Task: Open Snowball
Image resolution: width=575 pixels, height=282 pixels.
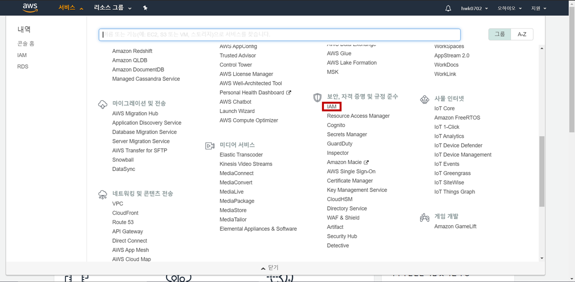Action: tap(123, 159)
